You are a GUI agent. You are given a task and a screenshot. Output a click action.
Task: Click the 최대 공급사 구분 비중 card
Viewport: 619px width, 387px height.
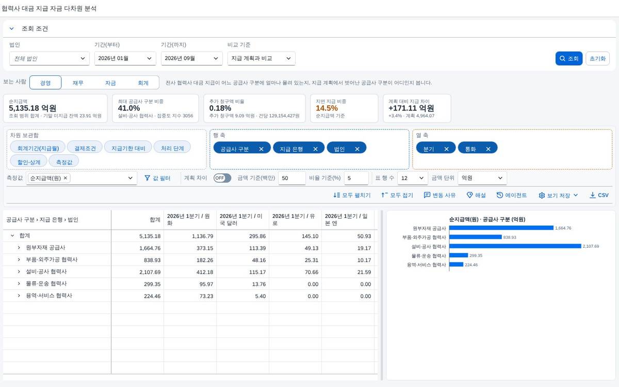click(x=156, y=108)
